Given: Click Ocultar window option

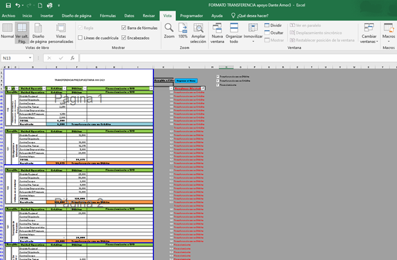Looking at the screenshot, I should point(274,32).
